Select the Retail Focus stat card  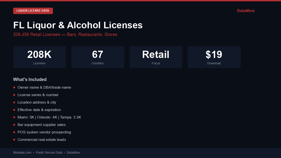156,57
